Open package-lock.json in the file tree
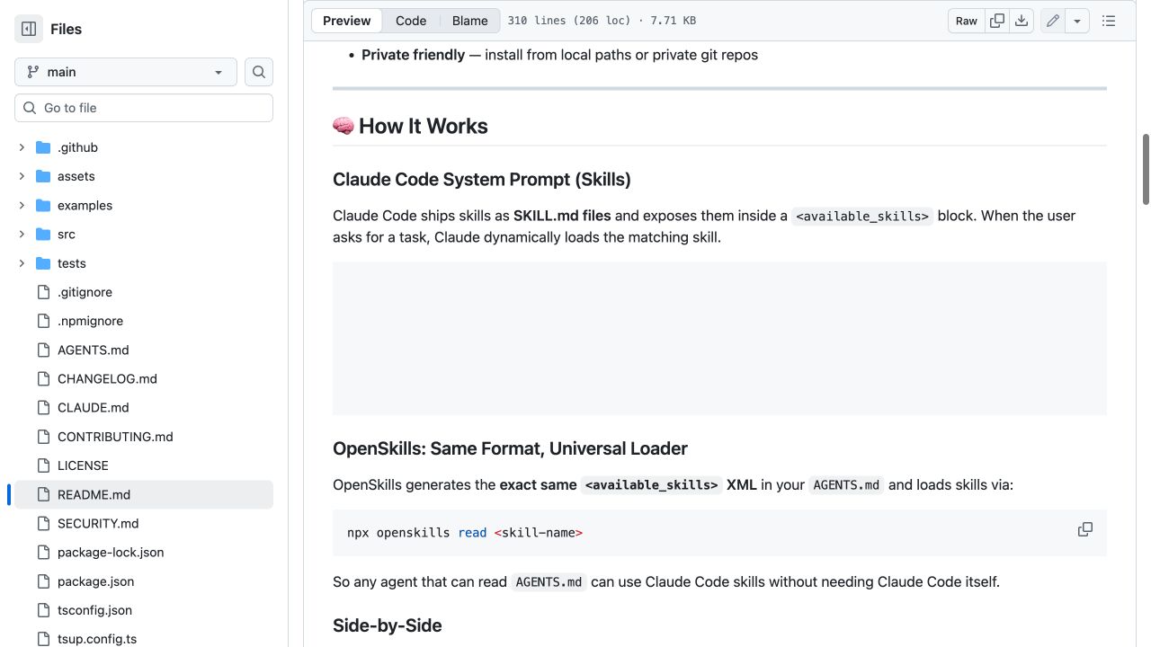 (x=111, y=552)
